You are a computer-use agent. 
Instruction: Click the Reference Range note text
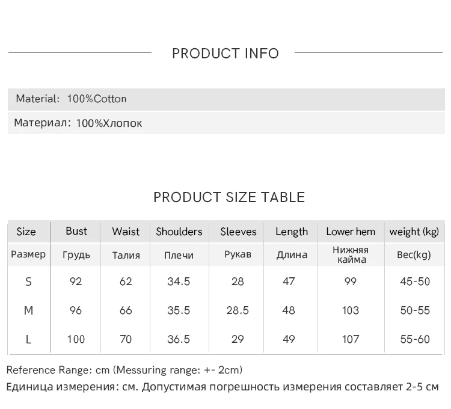(x=124, y=370)
